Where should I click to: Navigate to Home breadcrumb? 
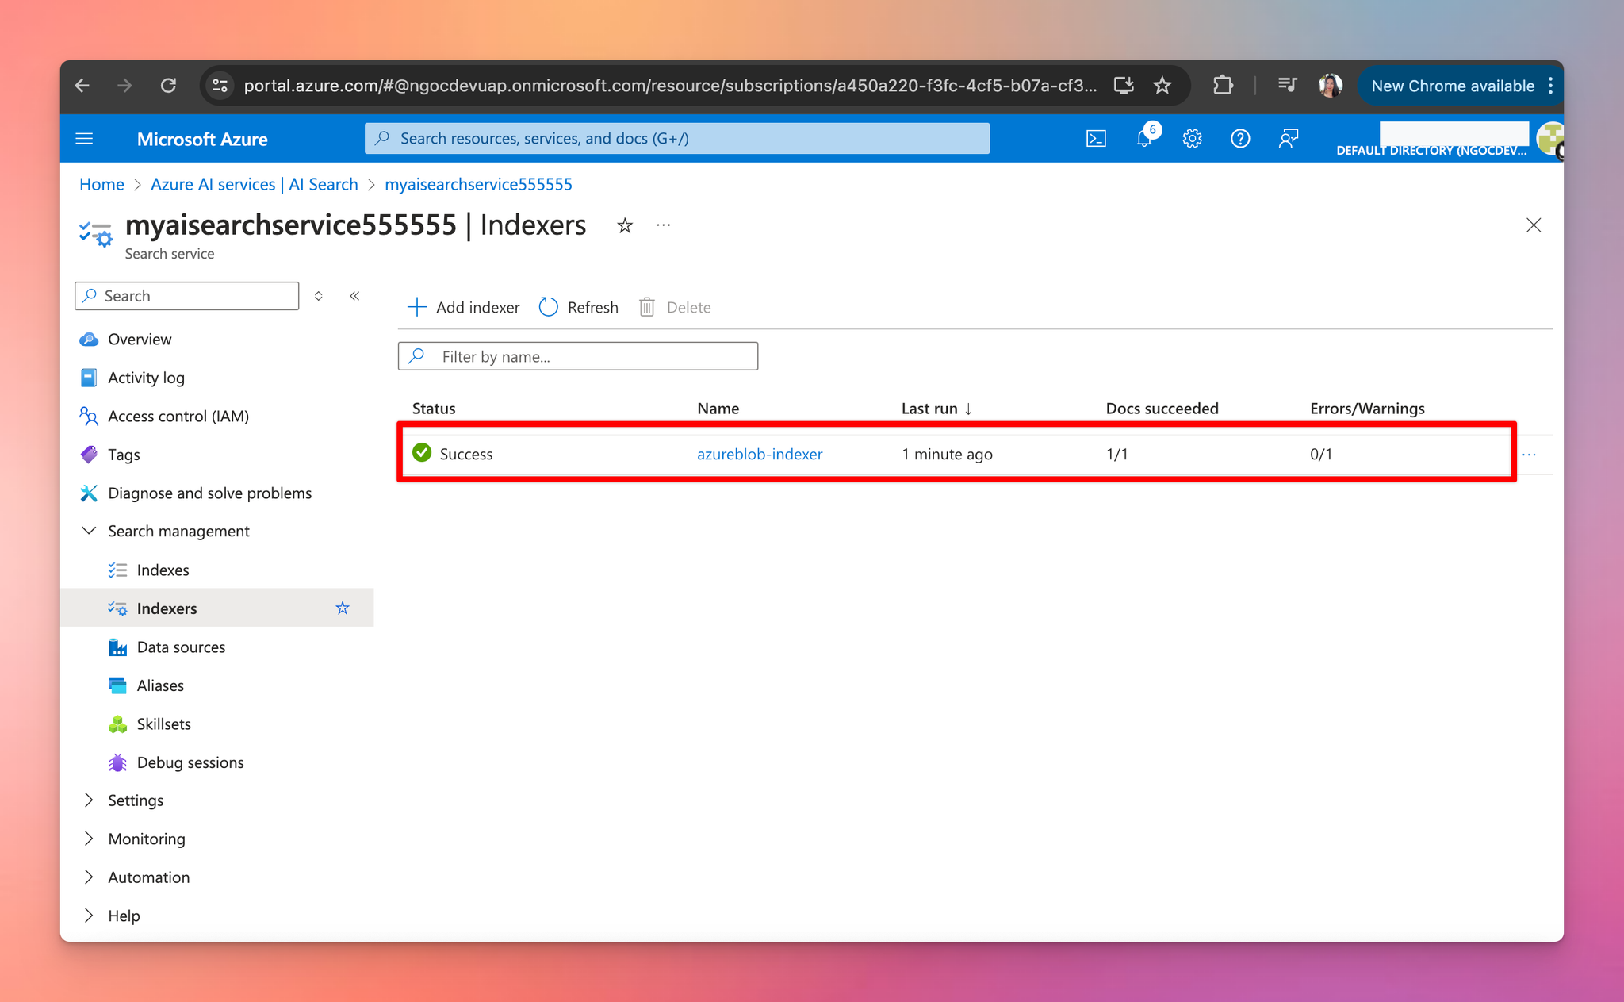101,184
